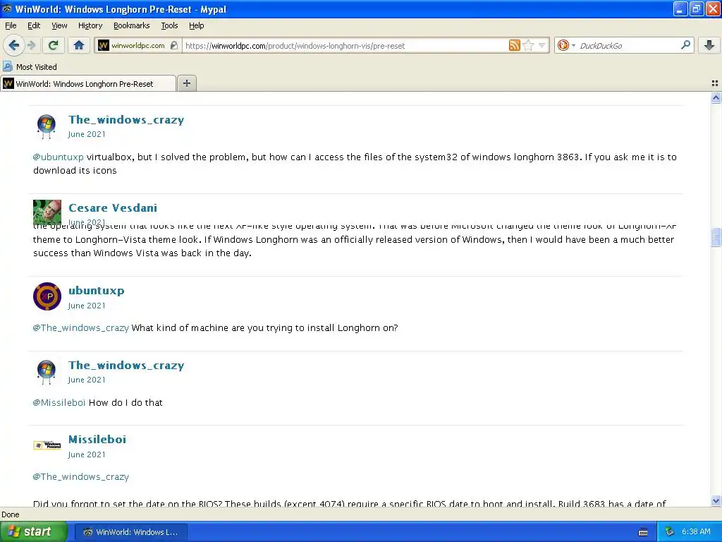
Task: Open Cesare Vesdani's profile link
Action: pos(112,208)
